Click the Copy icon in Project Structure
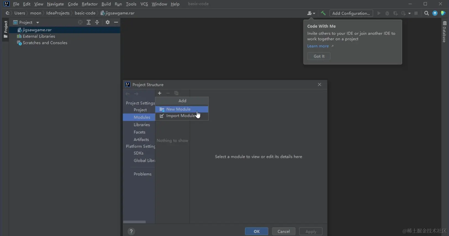The height and width of the screenshot is (236, 449). coord(176,93)
